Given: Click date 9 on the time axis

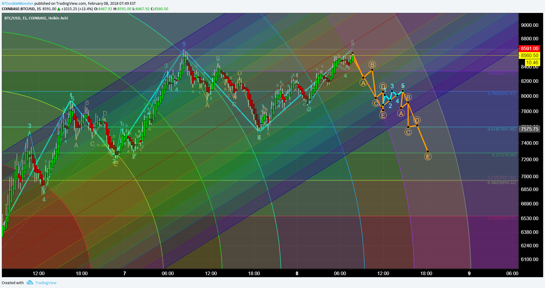Looking at the screenshot, I should [469, 273].
